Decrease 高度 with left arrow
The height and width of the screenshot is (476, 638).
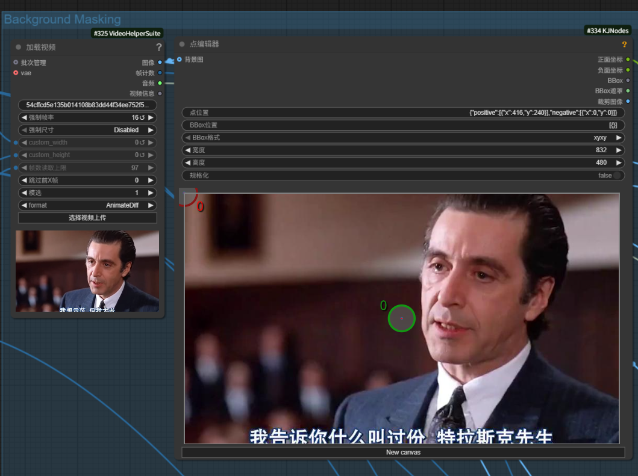pyautogui.click(x=187, y=162)
